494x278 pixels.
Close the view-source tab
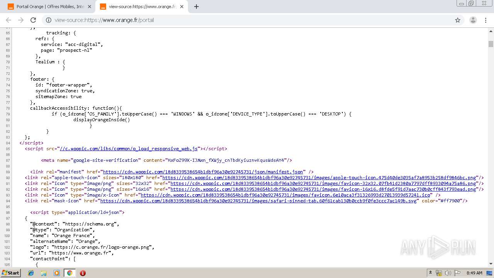click(x=182, y=7)
